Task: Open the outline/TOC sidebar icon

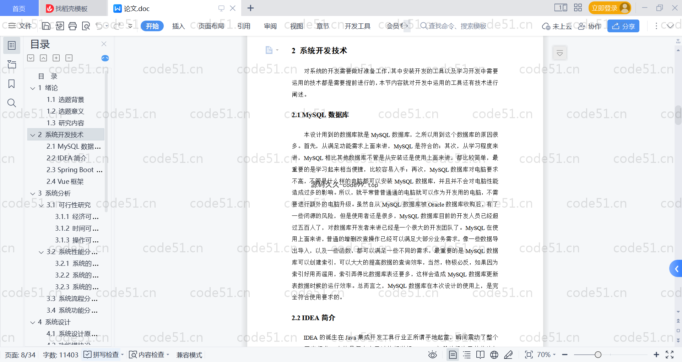Action: [12, 45]
